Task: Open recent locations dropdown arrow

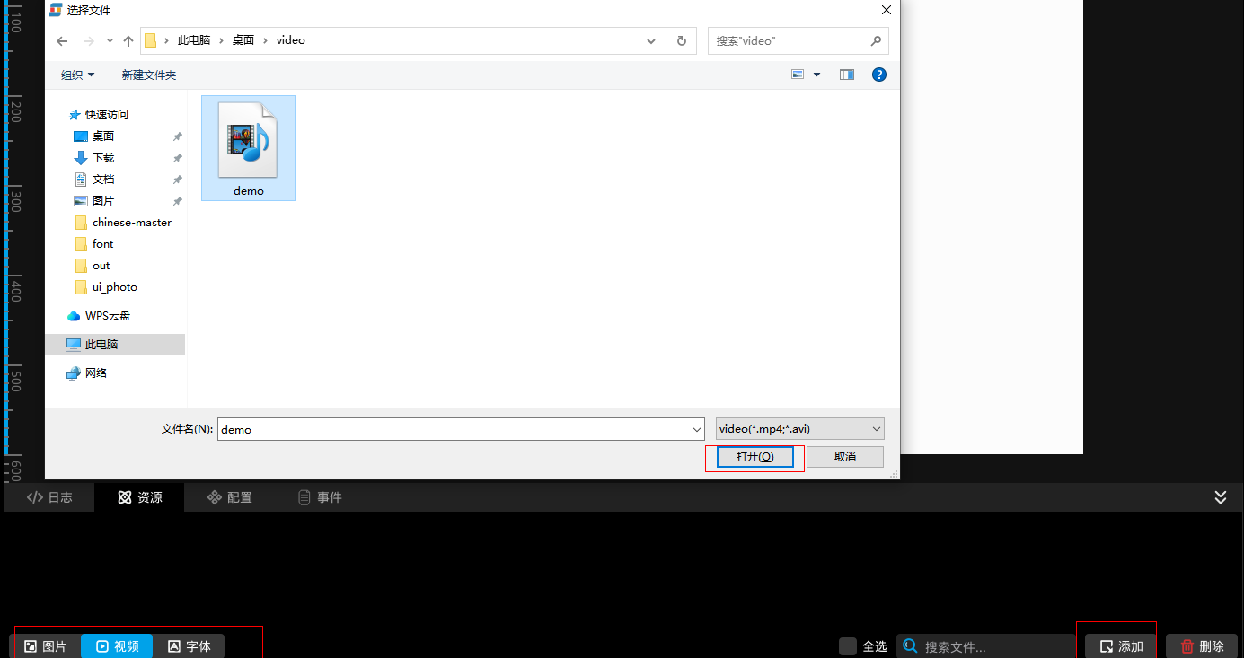Action: coord(110,40)
